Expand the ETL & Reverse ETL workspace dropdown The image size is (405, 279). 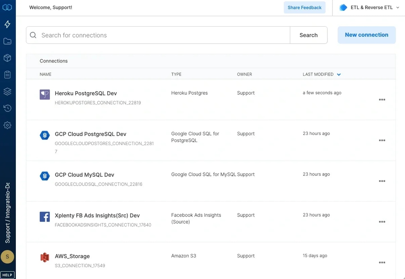click(x=368, y=7)
